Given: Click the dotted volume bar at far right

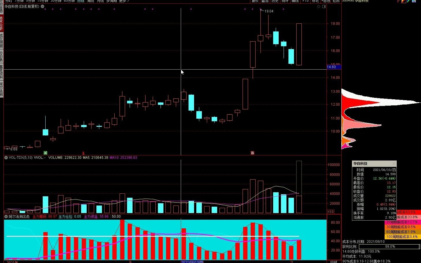Looking at the screenshot, I should (x=299, y=178).
